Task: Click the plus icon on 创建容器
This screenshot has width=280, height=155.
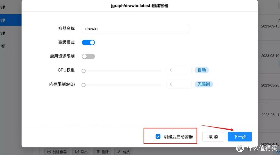Action: pos(49,152)
